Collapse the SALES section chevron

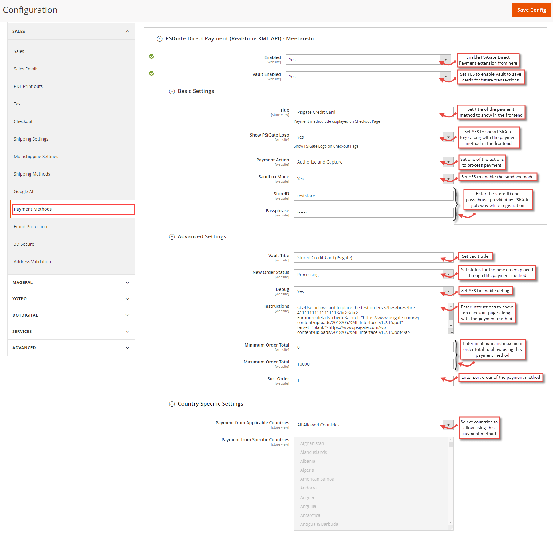point(128,31)
